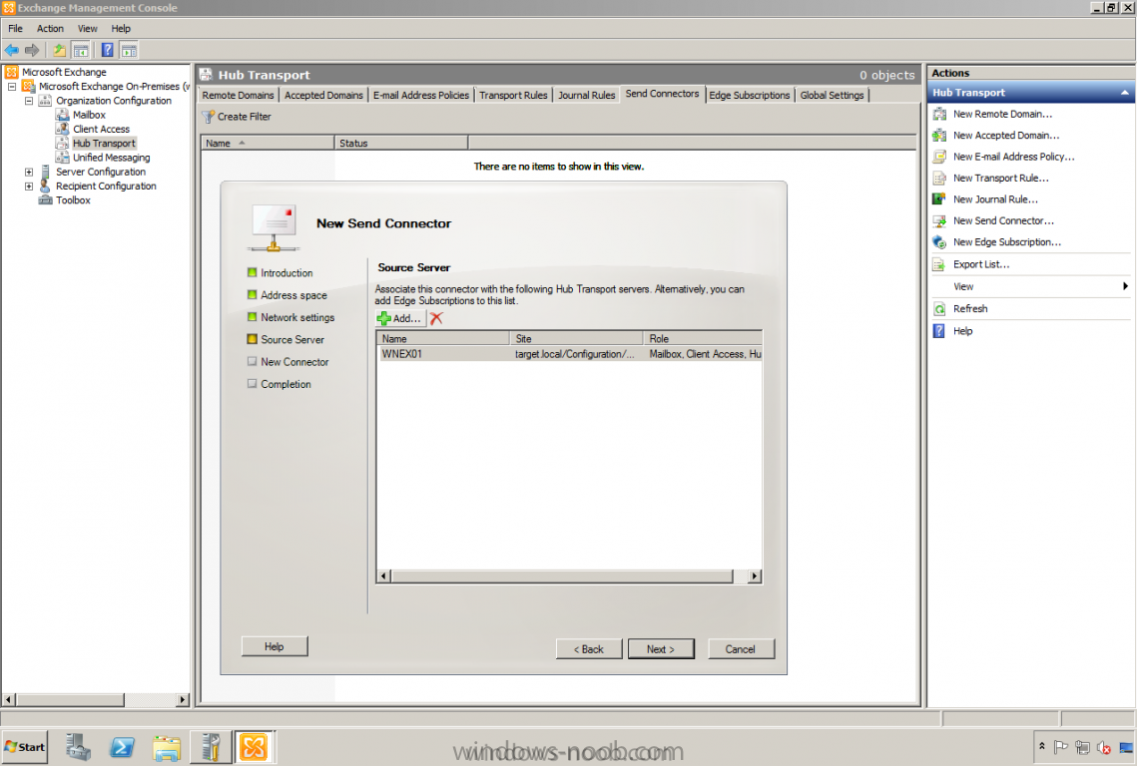The height and width of the screenshot is (766, 1137).
Task: Open the Start menu
Action: tap(25, 747)
